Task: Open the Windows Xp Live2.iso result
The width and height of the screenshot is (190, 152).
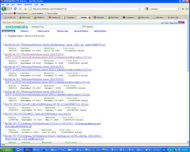Action: (38, 114)
